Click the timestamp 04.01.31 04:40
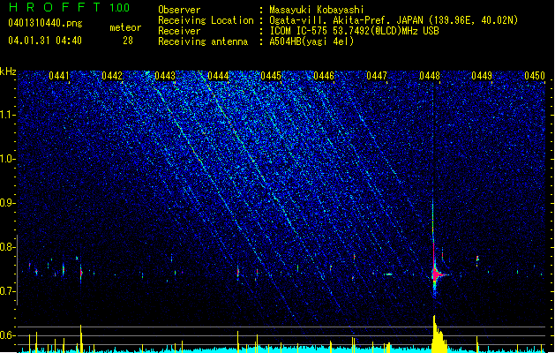This screenshot has width=555, height=353. [x=45, y=41]
